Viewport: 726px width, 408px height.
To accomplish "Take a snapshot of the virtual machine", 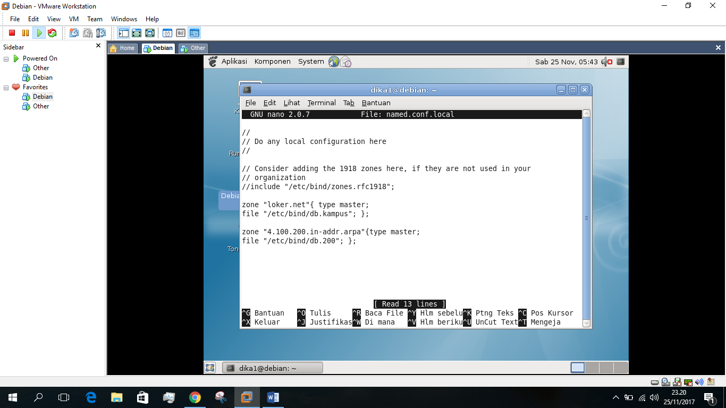I will pyautogui.click(x=73, y=32).
